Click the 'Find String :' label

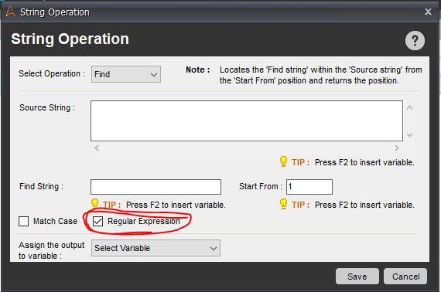point(41,186)
